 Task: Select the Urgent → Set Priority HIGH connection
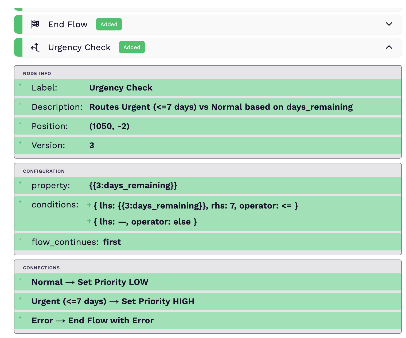pos(113,301)
